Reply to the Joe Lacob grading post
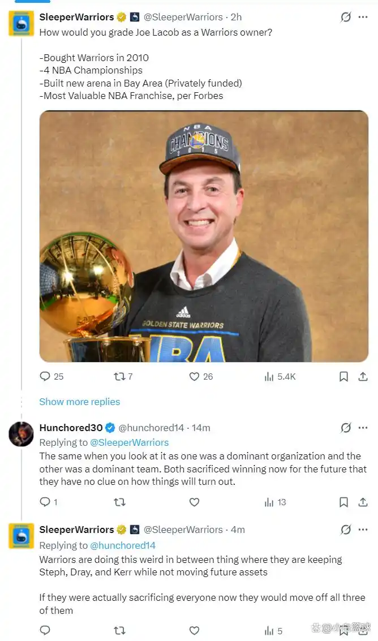Image resolution: width=378 pixels, height=641 pixels. click(x=45, y=376)
